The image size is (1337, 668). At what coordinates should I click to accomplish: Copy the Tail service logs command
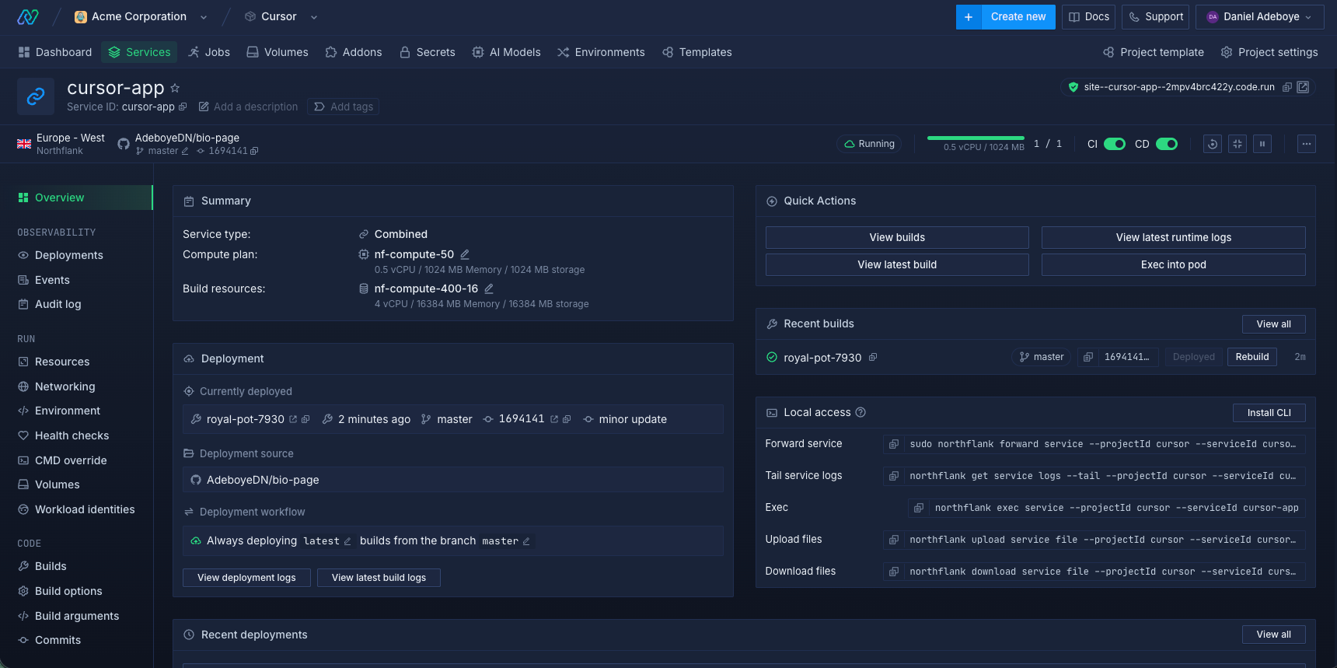point(894,476)
